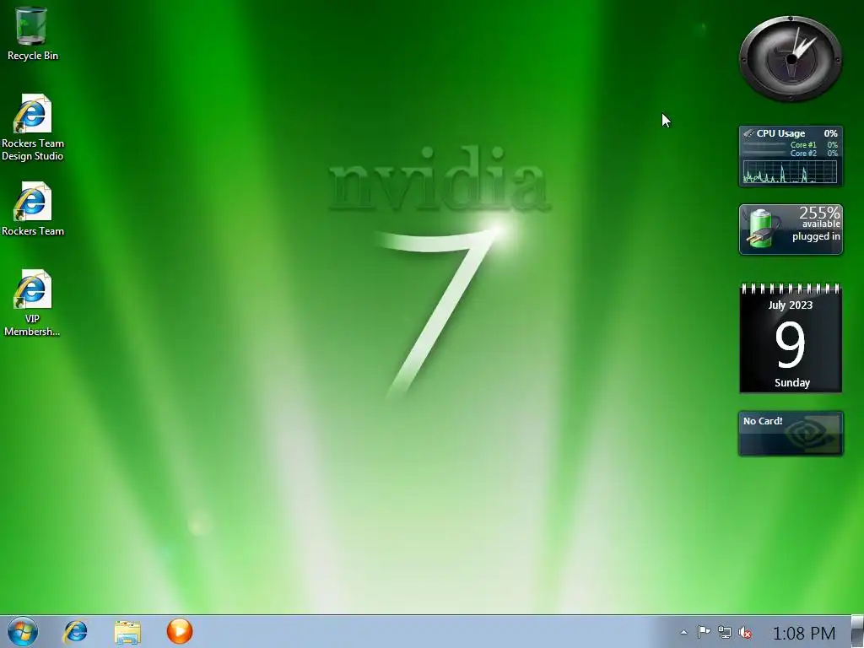Open Action Center flag icon
The width and height of the screenshot is (864, 648).
pos(704,632)
